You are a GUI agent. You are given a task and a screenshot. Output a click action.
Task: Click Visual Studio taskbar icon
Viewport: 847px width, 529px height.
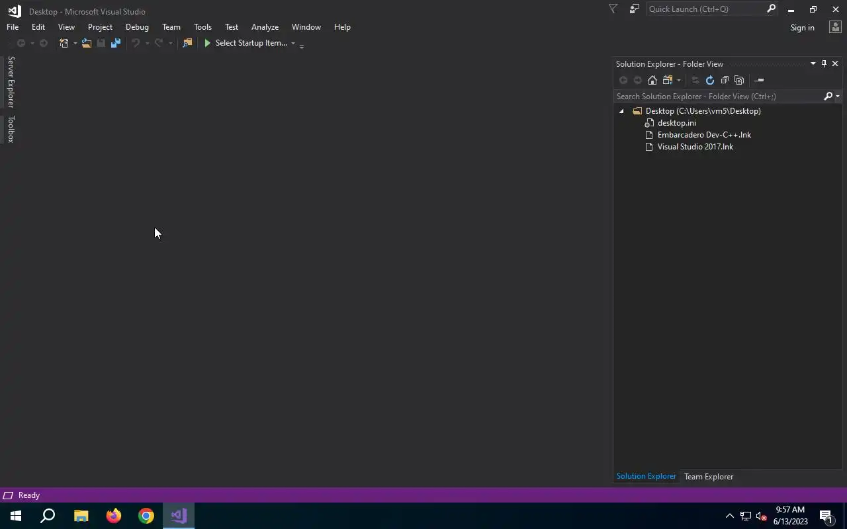(x=179, y=516)
